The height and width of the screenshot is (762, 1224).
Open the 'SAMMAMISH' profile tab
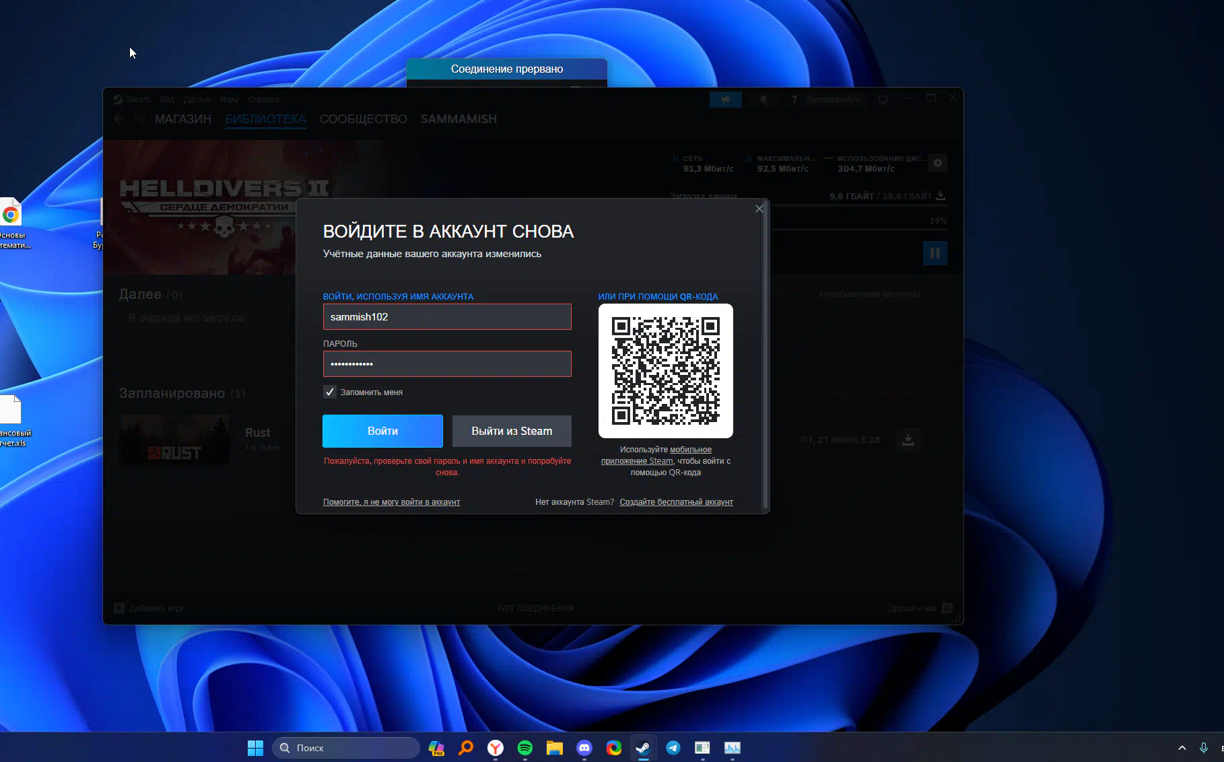[458, 119]
